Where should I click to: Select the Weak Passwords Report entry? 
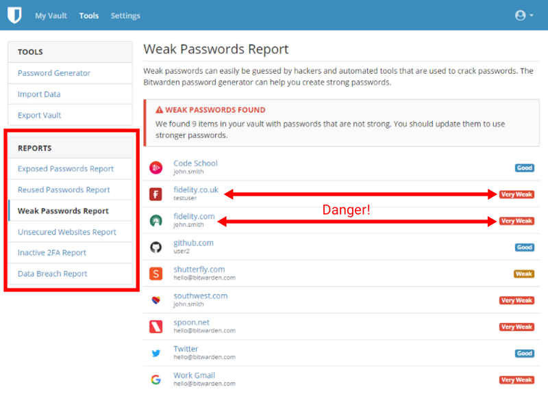coord(63,211)
